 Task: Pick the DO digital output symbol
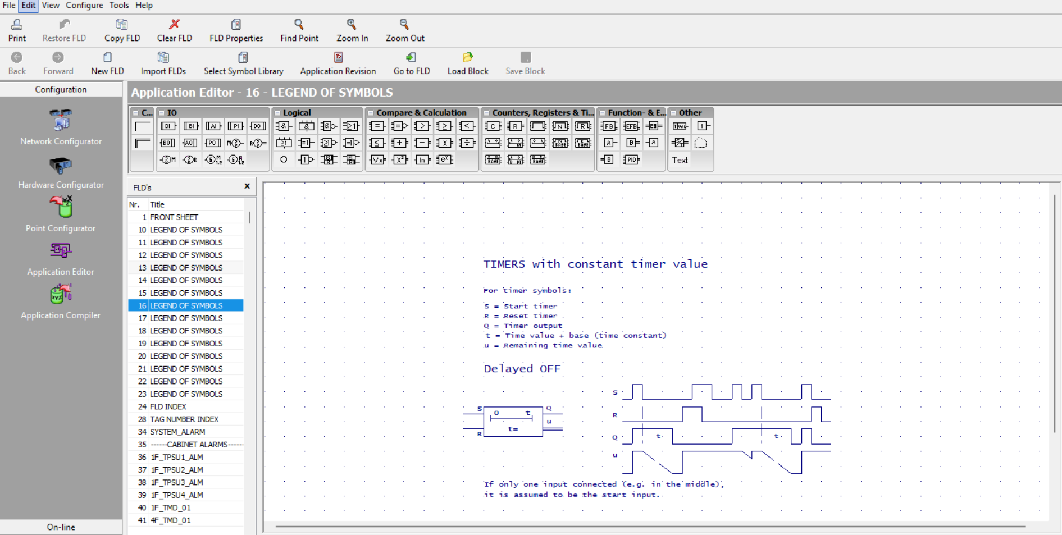pos(258,126)
